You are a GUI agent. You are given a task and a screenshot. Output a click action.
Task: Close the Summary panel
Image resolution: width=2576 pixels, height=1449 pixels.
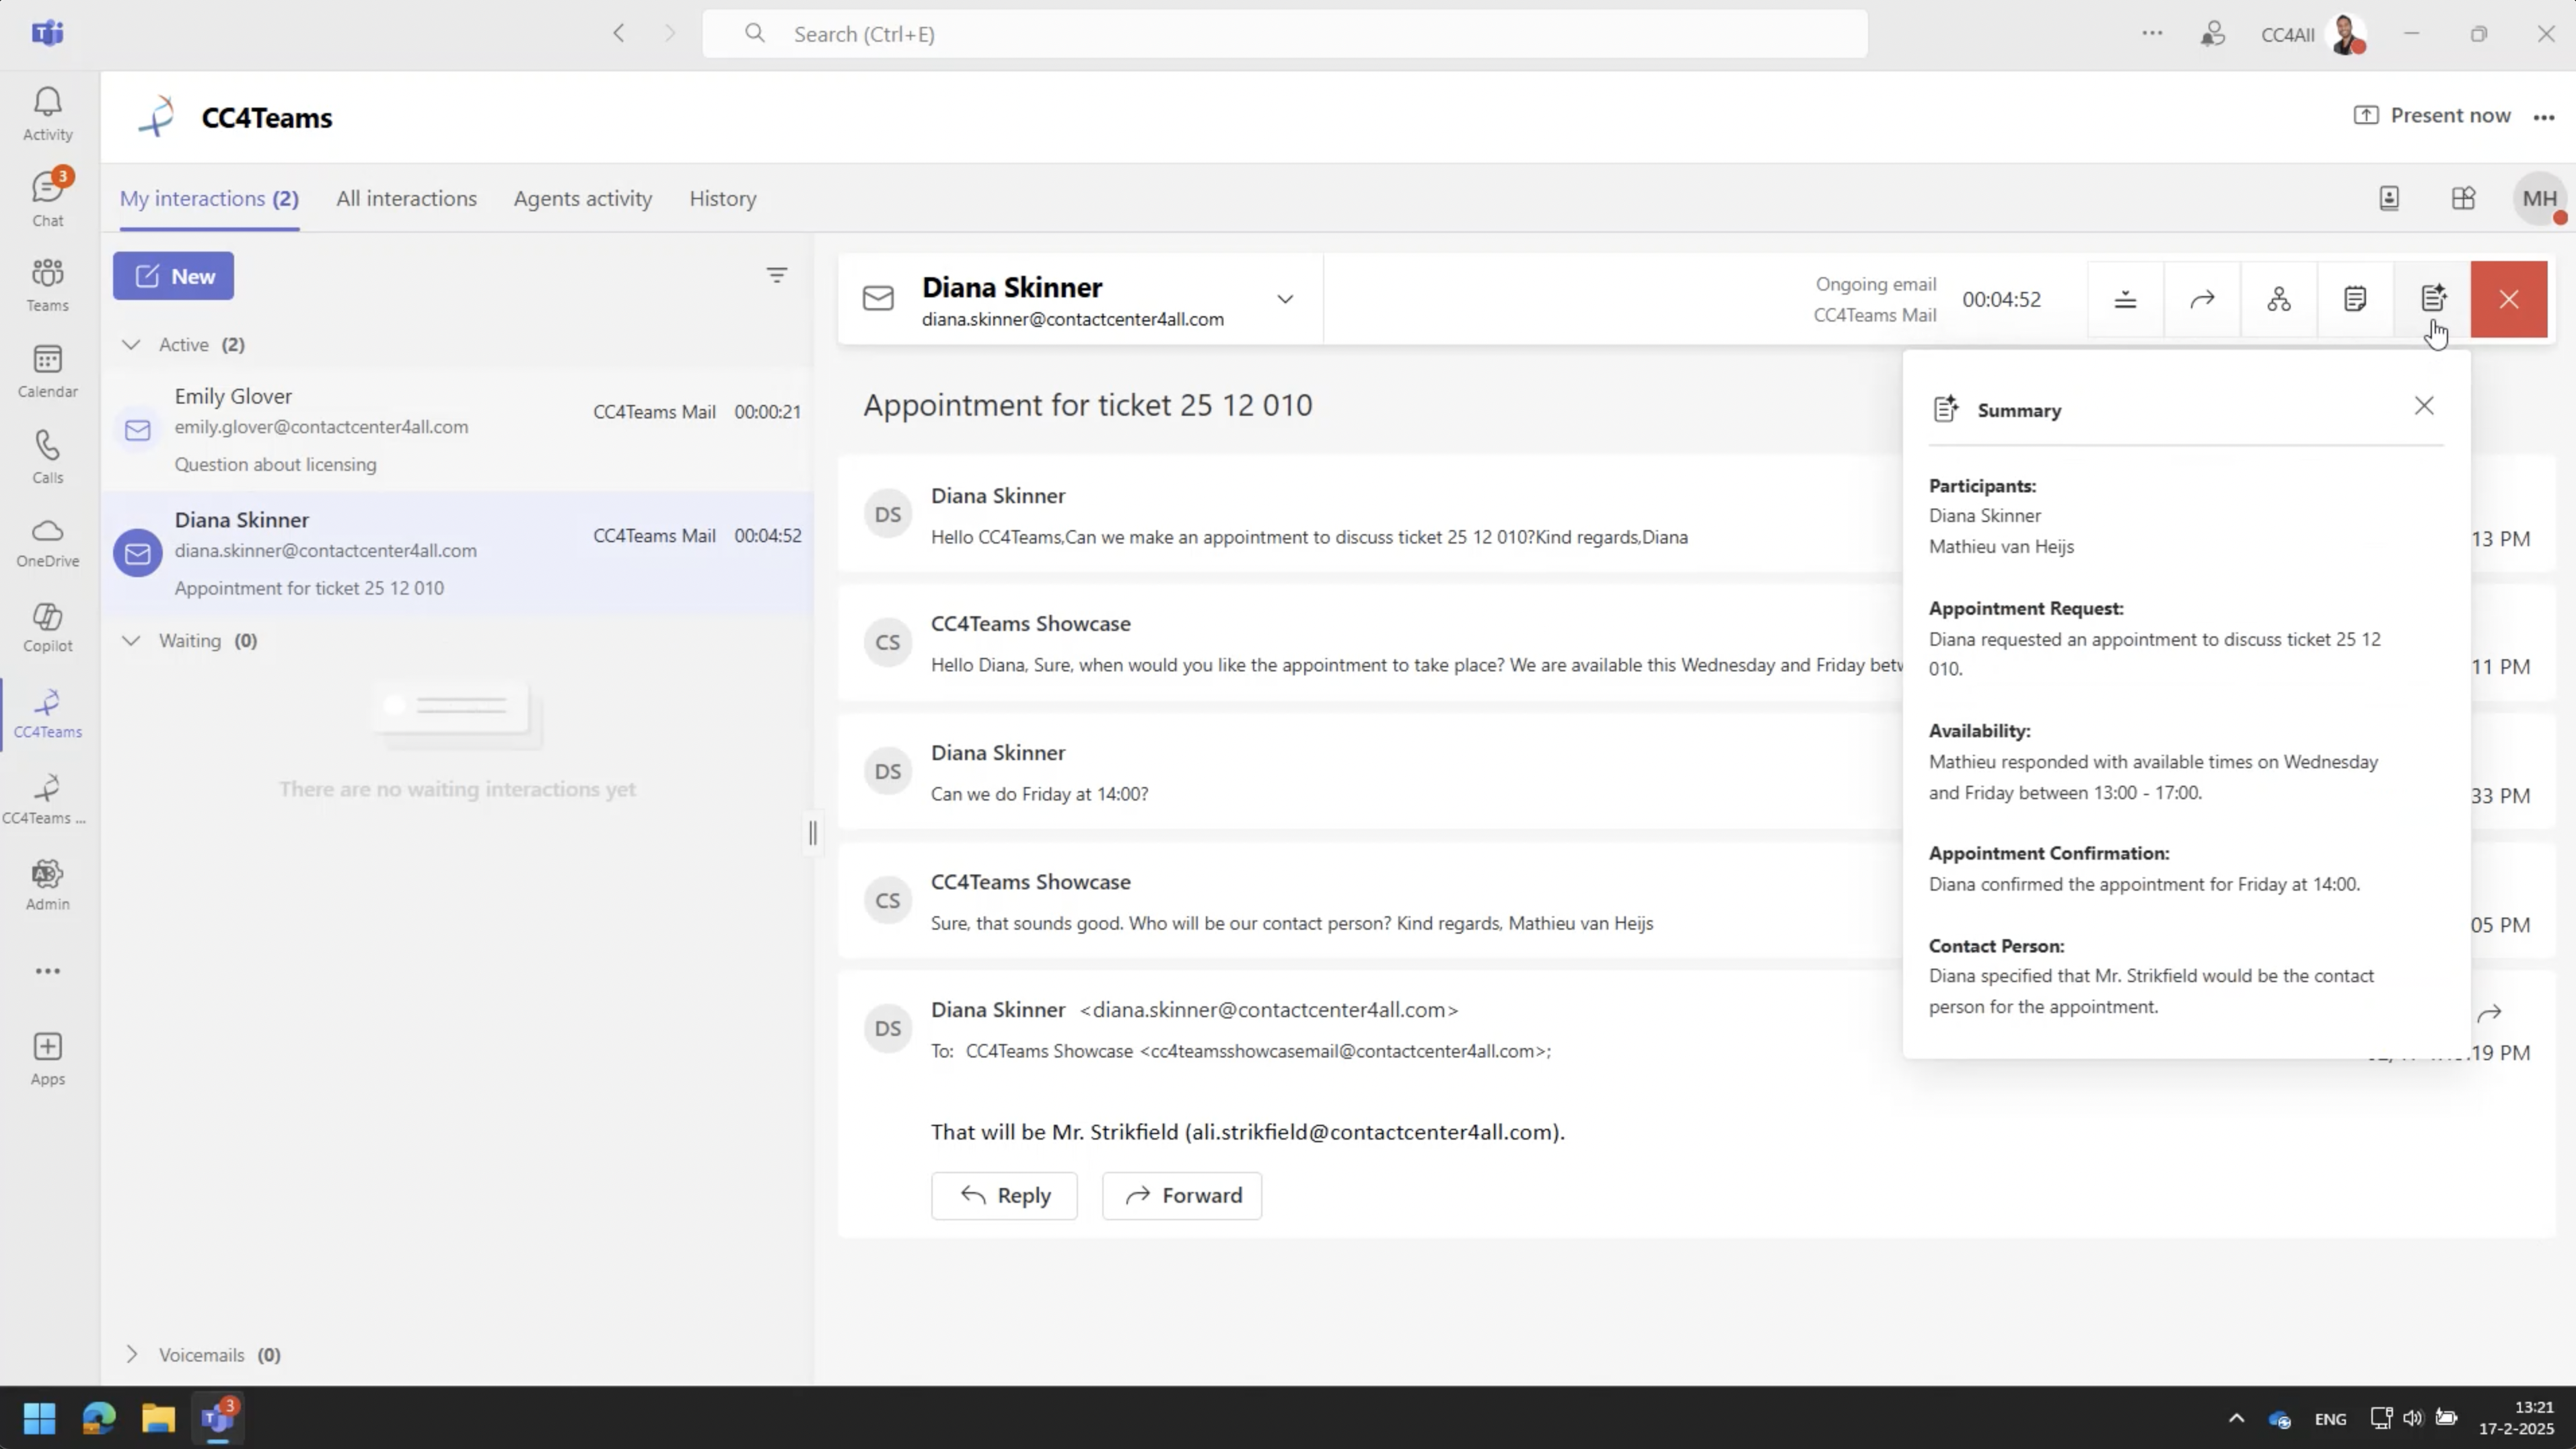(x=2423, y=406)
